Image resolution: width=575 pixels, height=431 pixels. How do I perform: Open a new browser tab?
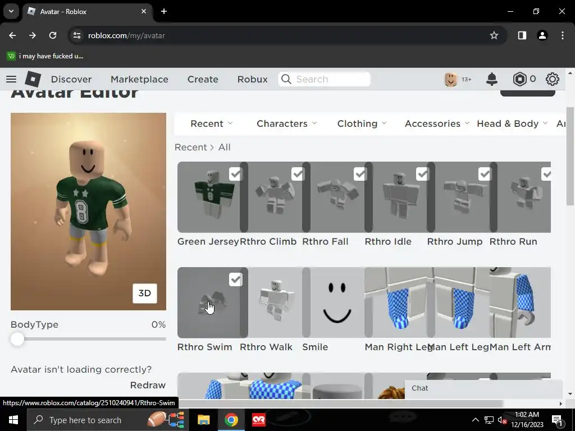coord(164,11)
